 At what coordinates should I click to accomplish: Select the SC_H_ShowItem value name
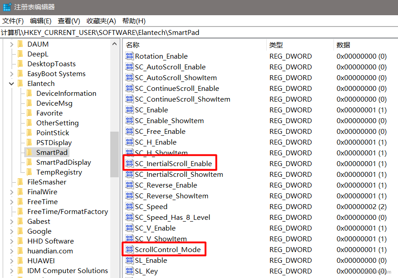point(161,153)
